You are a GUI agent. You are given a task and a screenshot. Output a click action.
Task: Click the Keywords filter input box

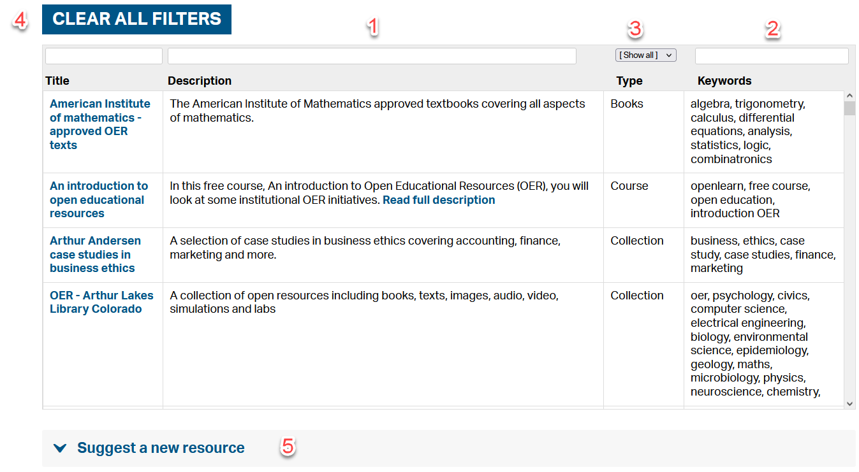[771, 56]
